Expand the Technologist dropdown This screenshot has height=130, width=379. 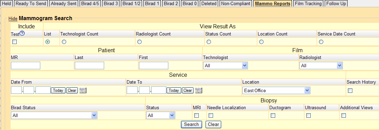225,66
